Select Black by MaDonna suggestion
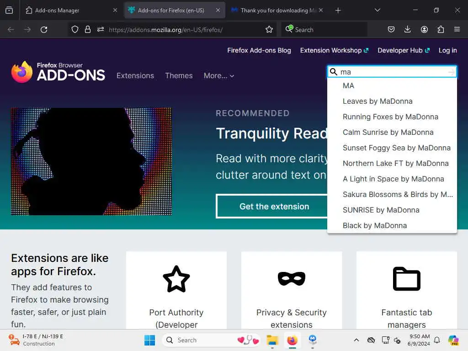Image resolution: width=468 pixels, height=351 pixels. (x=392, y=225)
